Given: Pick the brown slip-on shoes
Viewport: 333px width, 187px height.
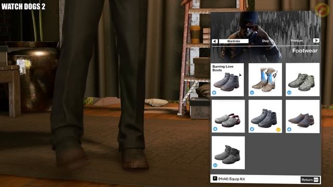Looking at the screenshot, I should tap(302, 116).
